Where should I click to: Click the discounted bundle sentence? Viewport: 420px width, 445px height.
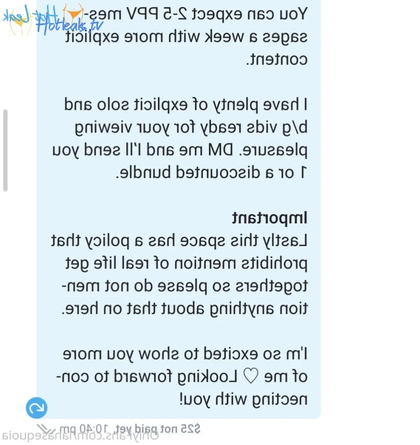211,173
